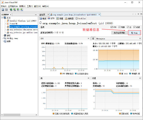This screenshot has width=143, height=120.
Task: Close the 类 chart panel
Action: pyautogui.click(x=88, y=78)
